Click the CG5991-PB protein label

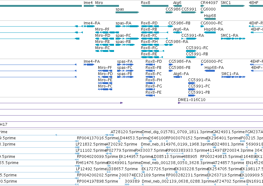coord(199,93)
